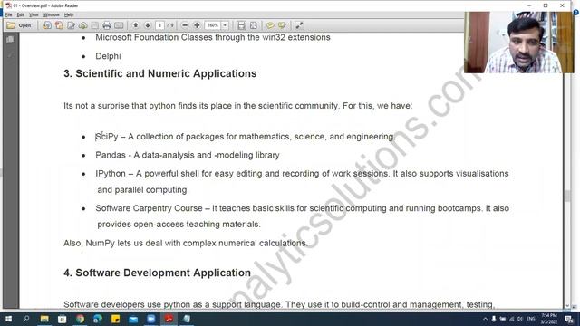Click the fit one full page icon
Screen dimensions: 580x326
click(254, 25)
